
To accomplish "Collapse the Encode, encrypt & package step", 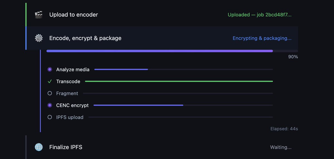I will 85,38.
